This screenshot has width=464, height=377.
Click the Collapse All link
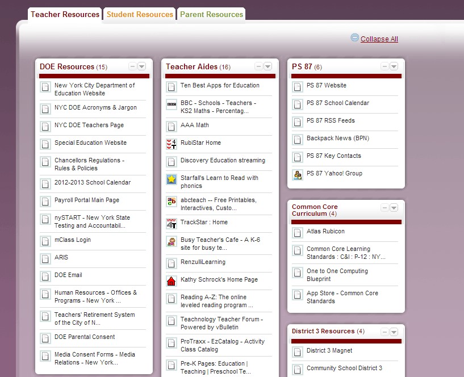(x=379, y=39)
